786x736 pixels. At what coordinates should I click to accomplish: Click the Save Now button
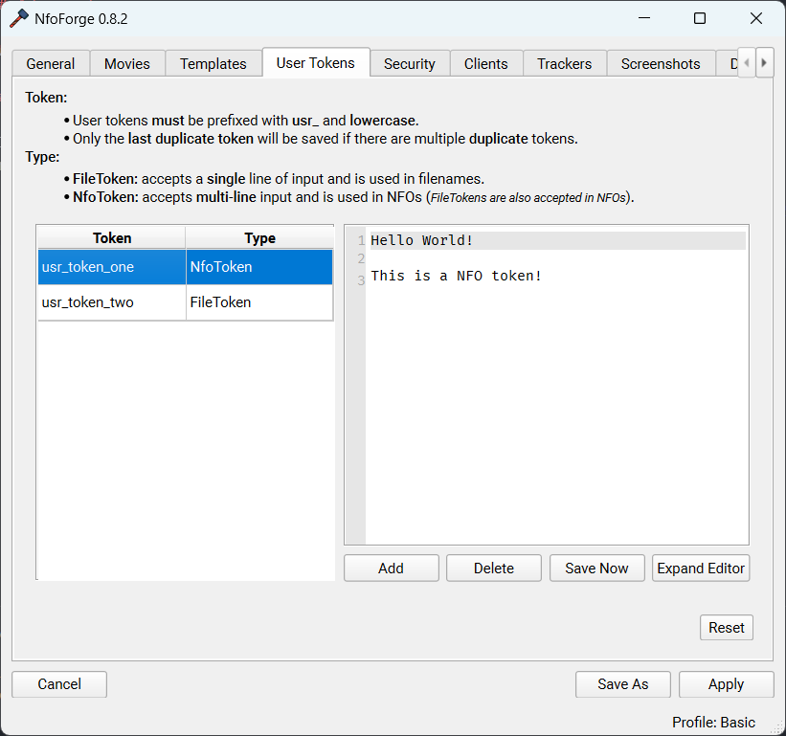(597, 569)
